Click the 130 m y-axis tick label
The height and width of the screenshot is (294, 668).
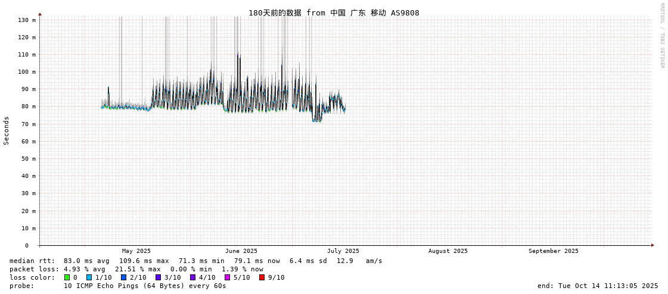pyautogui.click(x=27, y=20)
